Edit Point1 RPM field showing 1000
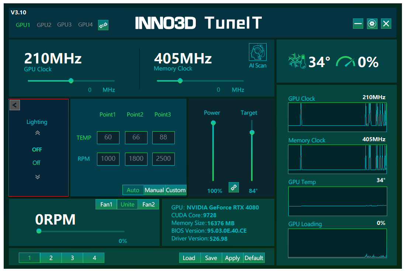 (108, 159)
